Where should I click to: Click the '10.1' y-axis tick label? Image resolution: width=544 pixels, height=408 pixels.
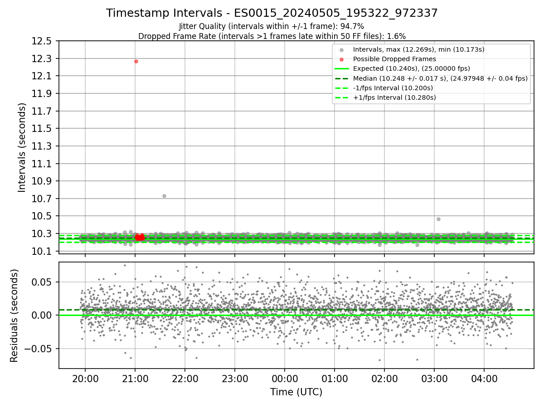(x=43, y=251)
